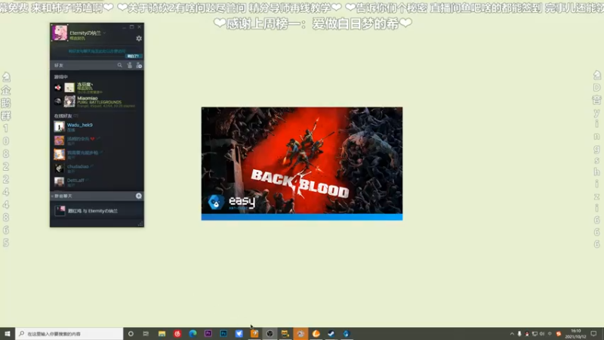
Task: Open the orange question-mark app on taskbar
Action: tap(254, 334)
